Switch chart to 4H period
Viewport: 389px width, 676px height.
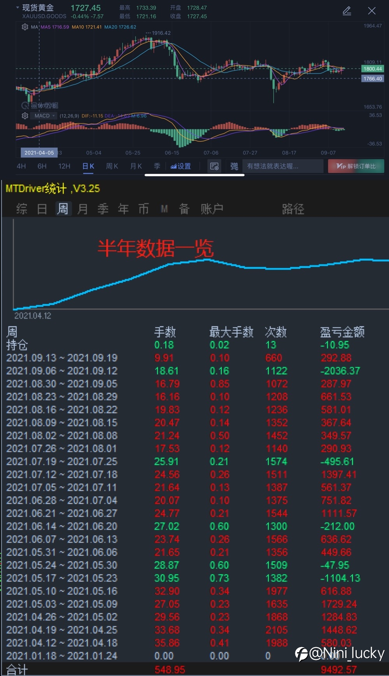pos(21,166)
